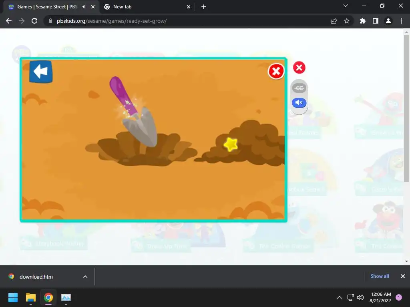410x307 pixels.
Task: Click the purple-handled garden trowel
Action: tap(133, 112)
